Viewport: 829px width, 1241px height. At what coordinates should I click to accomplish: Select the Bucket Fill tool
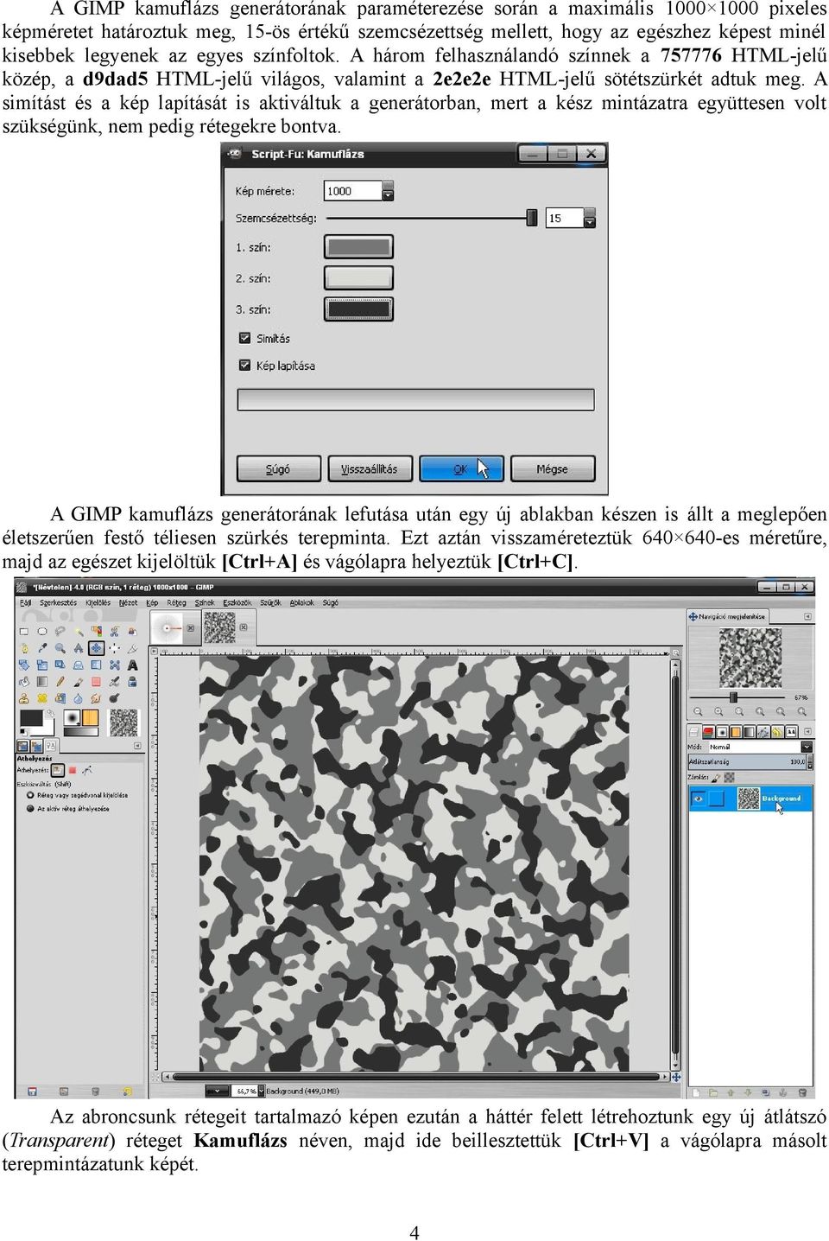(x=24, y=681)
